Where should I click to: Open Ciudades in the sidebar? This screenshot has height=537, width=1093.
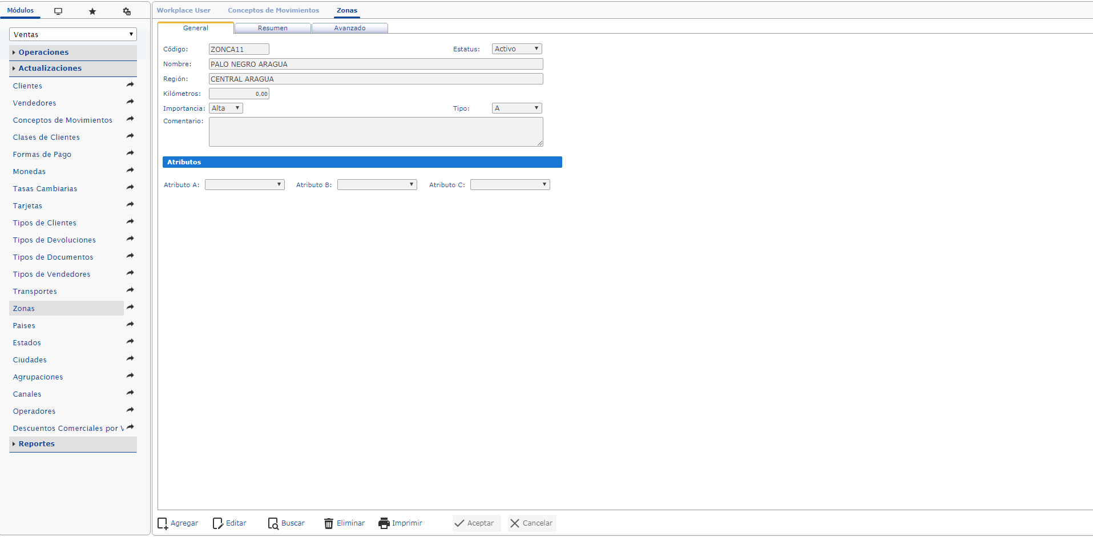30,360
